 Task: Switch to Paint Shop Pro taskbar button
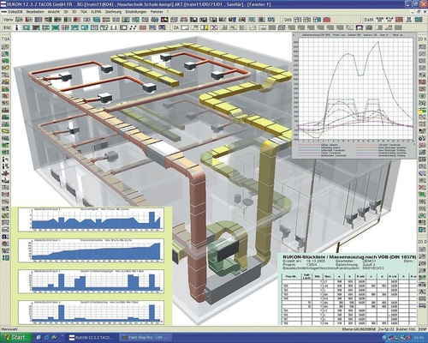(x=146, y=338)
